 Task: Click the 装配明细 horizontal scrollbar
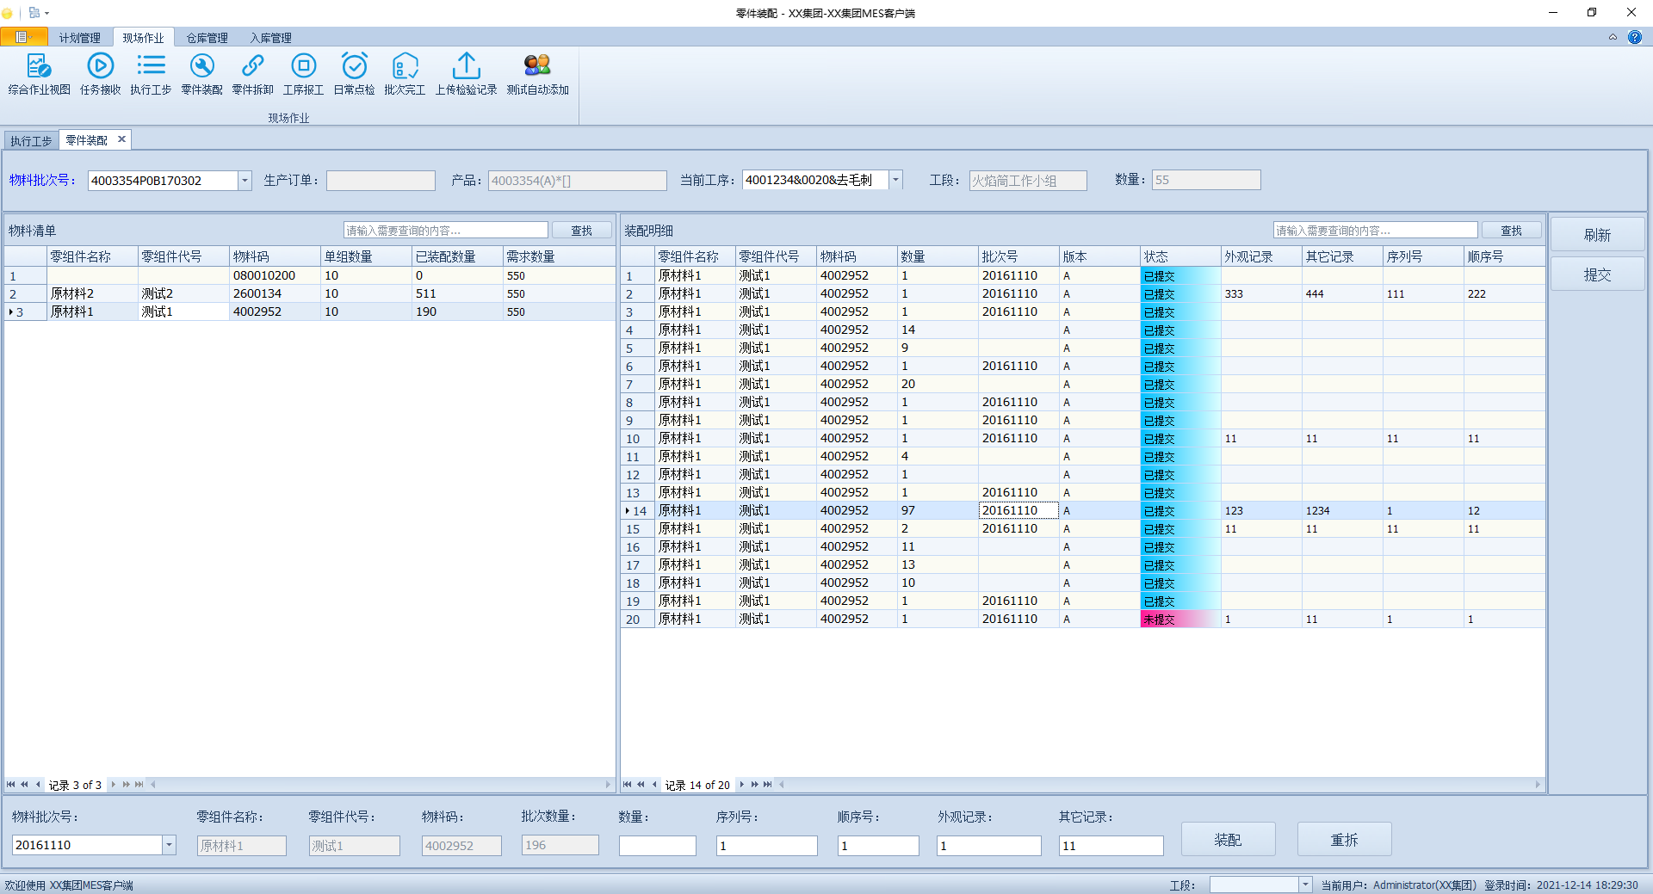pyautogui.click(x=1160, y=784)
